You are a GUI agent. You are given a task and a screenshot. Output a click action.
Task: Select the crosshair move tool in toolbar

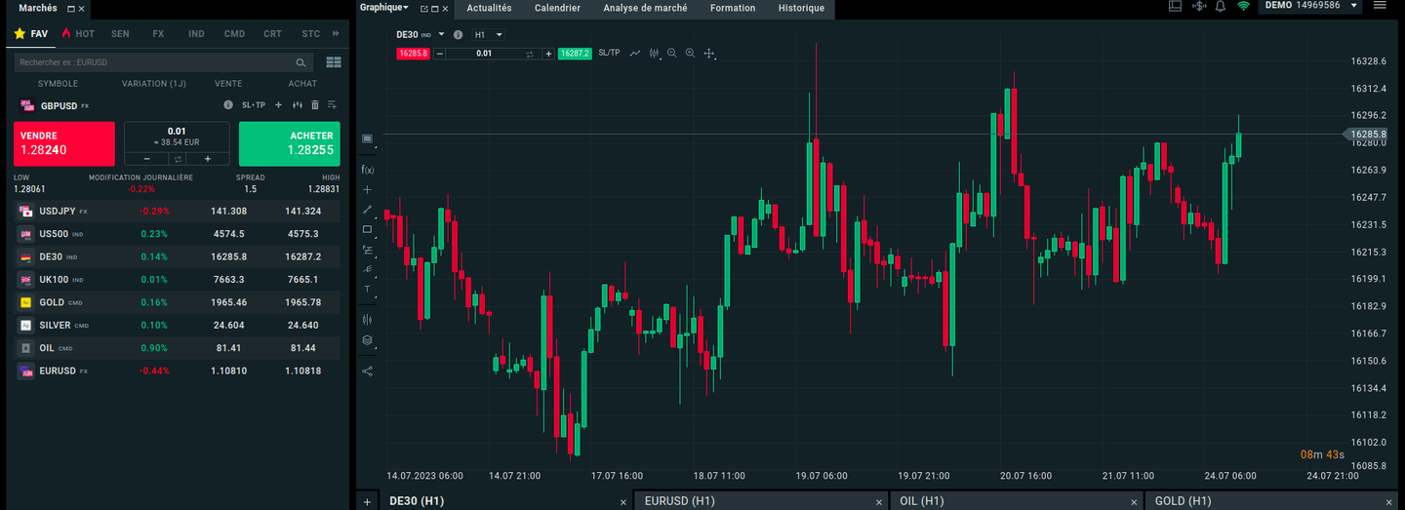[x=709, y=54]
